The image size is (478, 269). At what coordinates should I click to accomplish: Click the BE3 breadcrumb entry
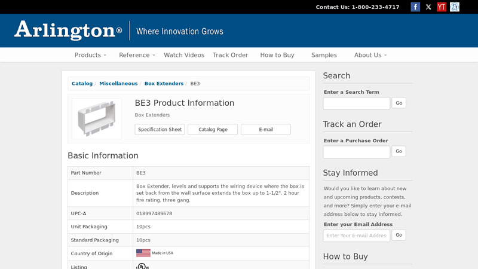pos(195,84)
